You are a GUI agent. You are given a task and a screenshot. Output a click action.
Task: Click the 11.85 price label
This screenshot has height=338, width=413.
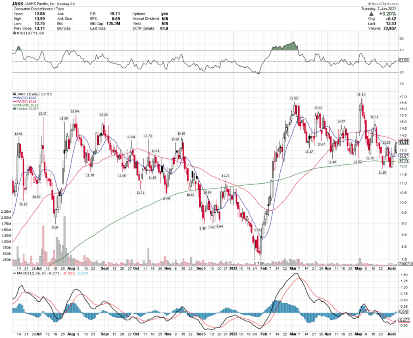(x=382, y=172)
